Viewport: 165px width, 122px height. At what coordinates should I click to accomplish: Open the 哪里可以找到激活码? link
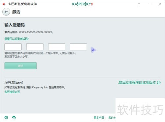pos(16,39)
